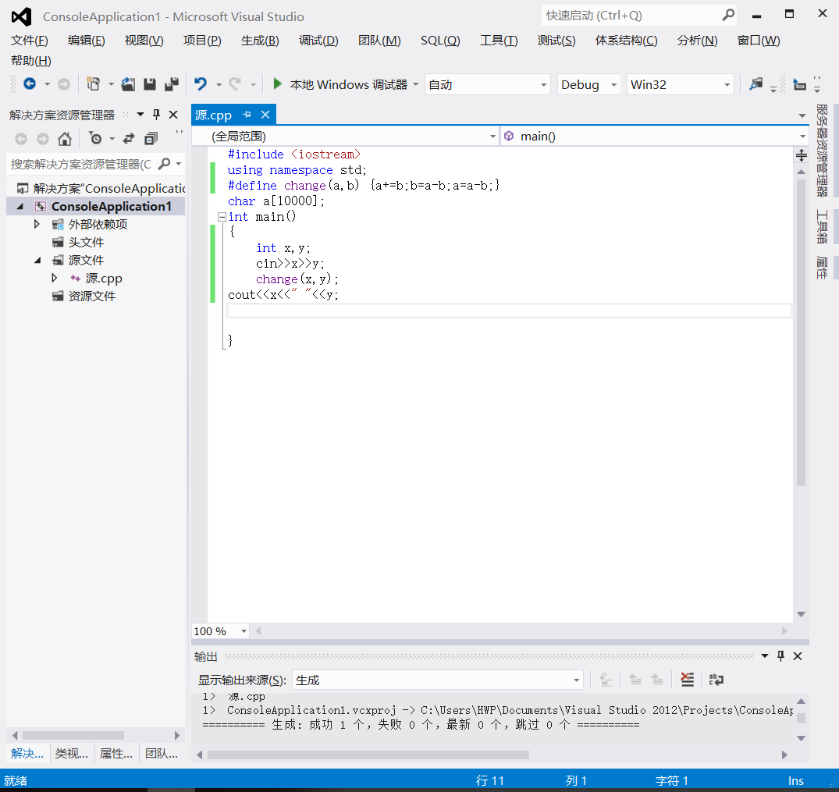Viewport: 839px width, 792px height.
Task: Click the Quick Launch search magnifier icon
Action: click(x=727, y=16)
